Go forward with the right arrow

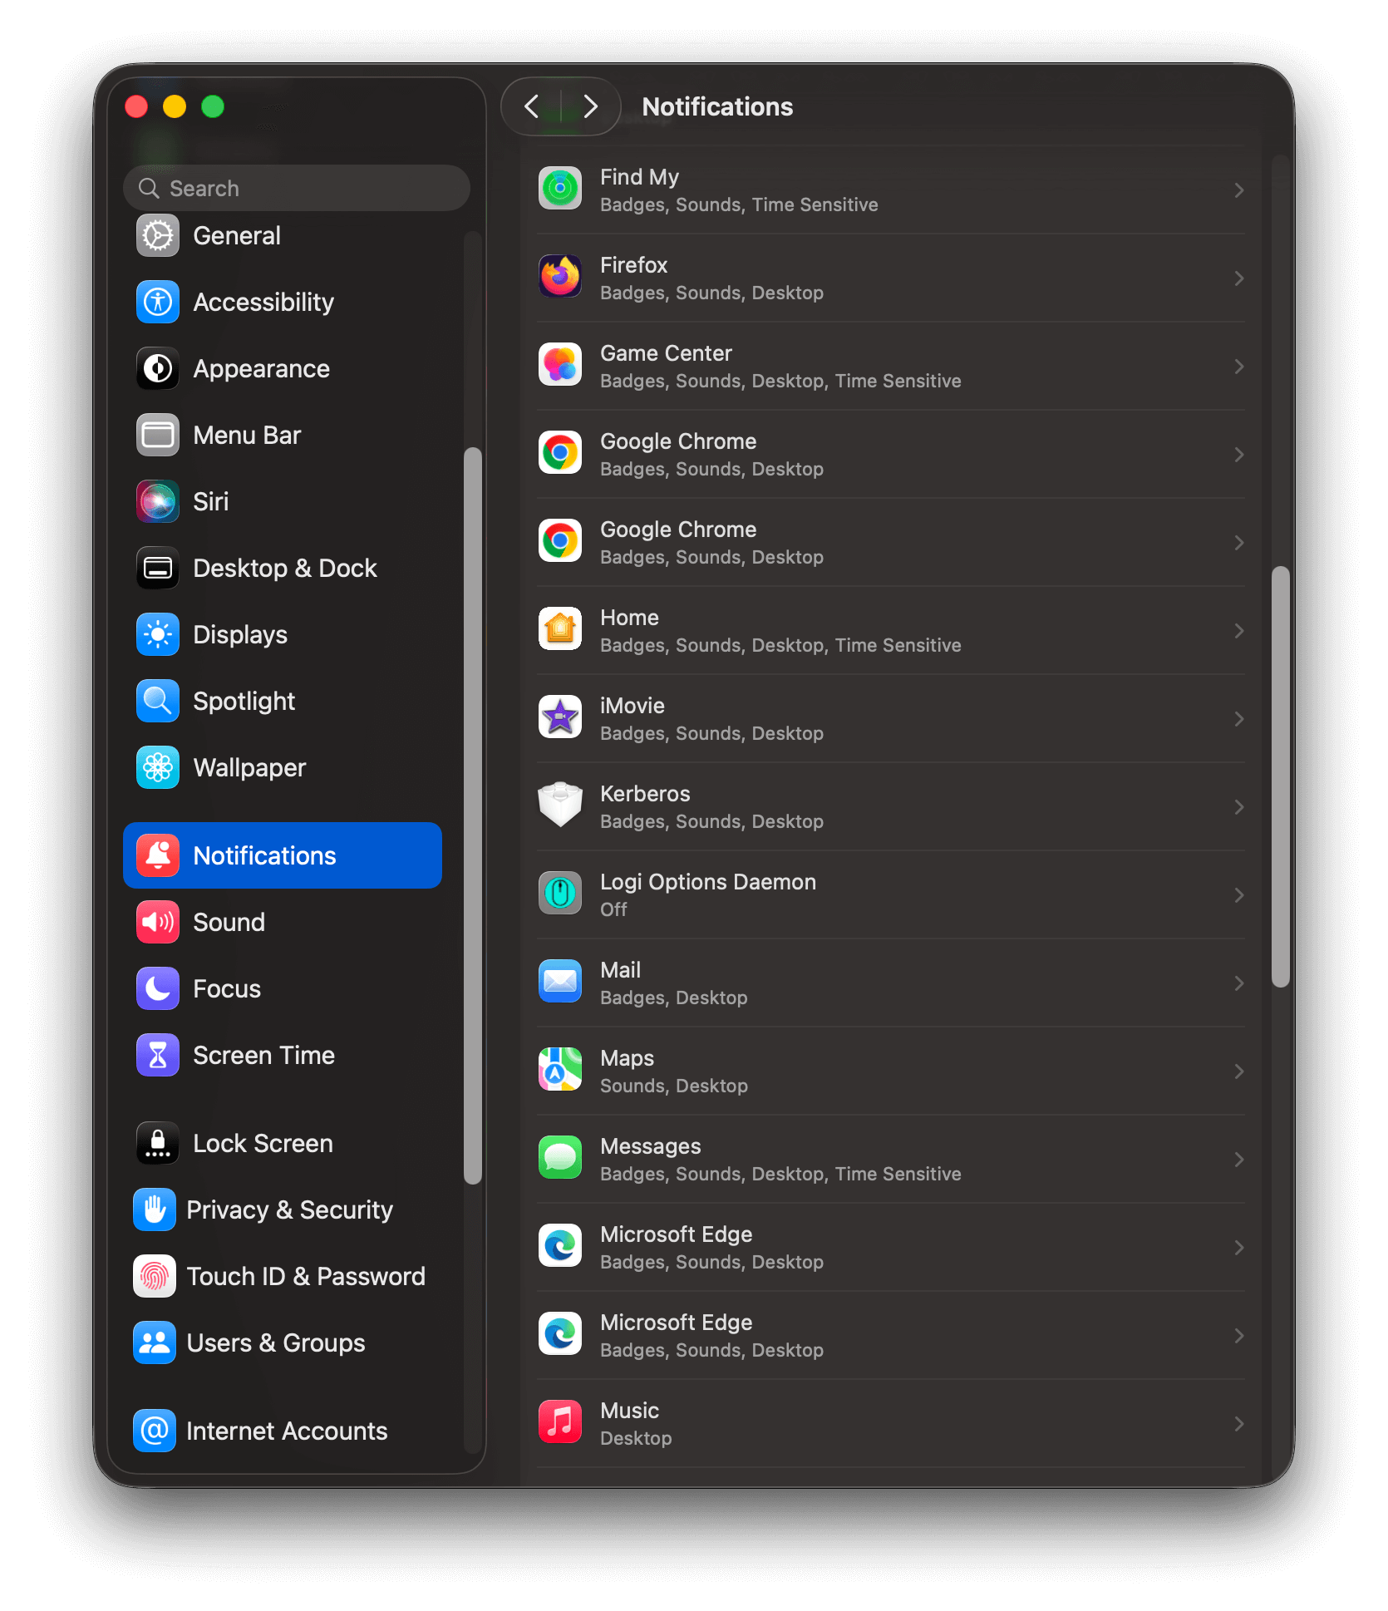click(590, 106)
